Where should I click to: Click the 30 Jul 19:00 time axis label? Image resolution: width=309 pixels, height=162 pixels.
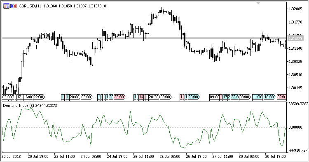(x=276, y=157)
